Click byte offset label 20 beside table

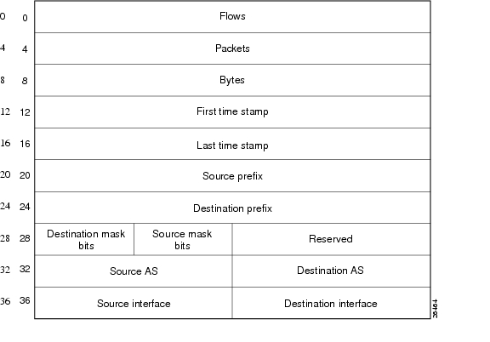pyautogui.click(x=25, y=175)
